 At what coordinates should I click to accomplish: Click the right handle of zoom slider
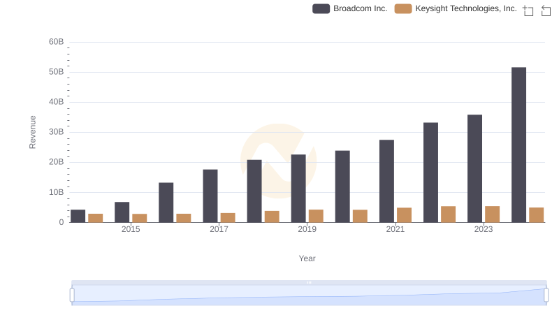click(546, 295)
